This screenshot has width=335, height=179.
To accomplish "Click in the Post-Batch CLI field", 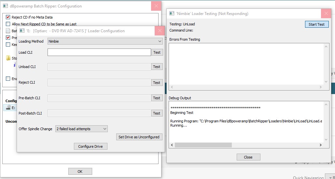I will coord(99,113).
